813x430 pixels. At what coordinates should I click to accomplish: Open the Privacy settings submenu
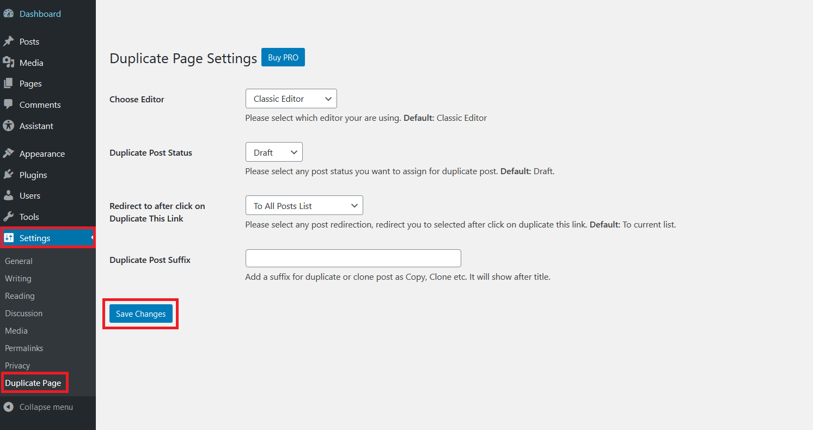pyautogui.click(x=17, y=365)
